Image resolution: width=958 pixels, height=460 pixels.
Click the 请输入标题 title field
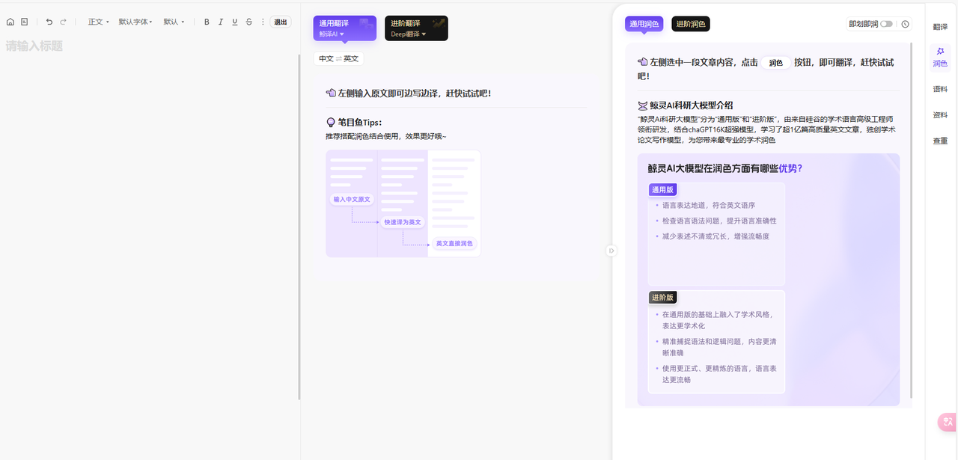click(x=34, y=46)
